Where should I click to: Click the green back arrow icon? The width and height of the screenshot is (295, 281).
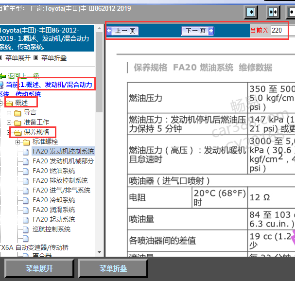[3, 76]
